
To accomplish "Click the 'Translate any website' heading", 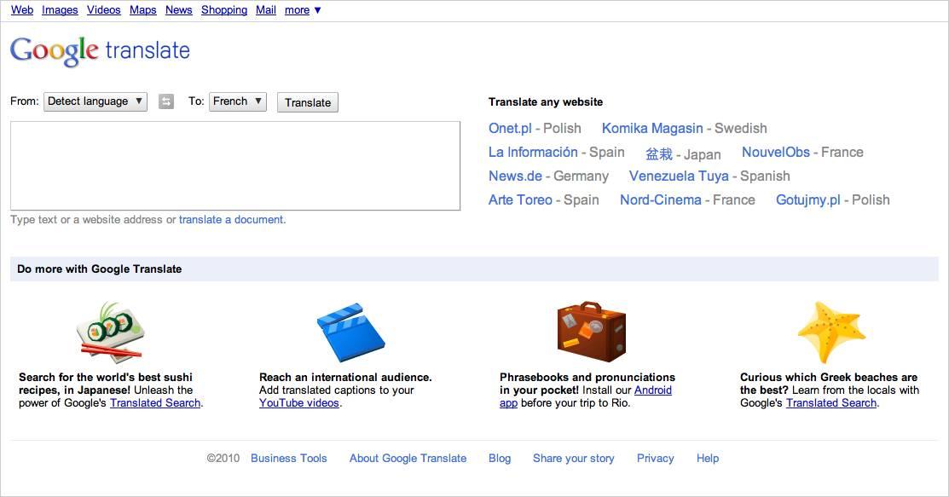I will tap(546, 101).
